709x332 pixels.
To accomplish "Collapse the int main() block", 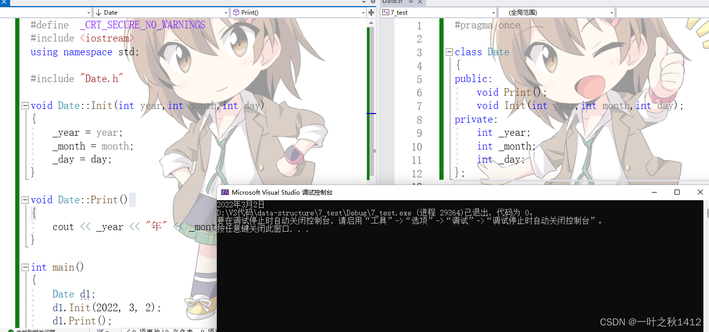I will (x=25, y=268).
